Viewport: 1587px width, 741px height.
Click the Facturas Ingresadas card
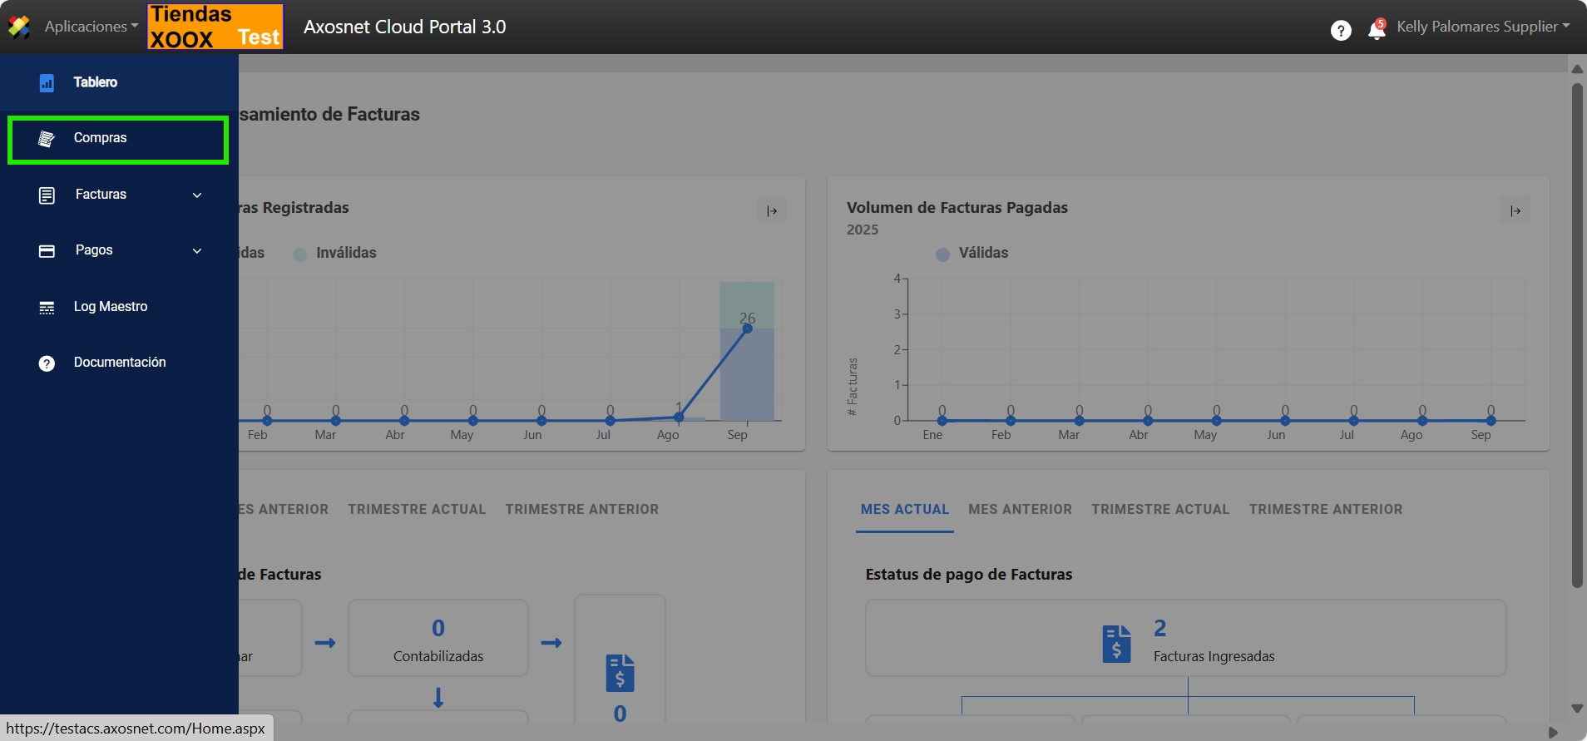click(1185, 639)
